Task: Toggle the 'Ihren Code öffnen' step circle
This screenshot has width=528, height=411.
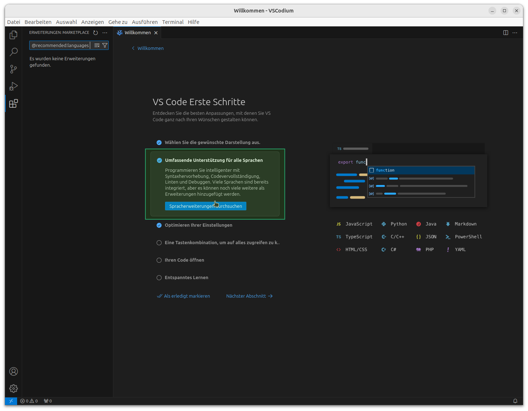Action: [159, 260]
